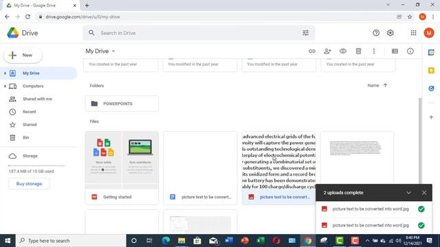Image resolution: width=440 pixels, height=247 pixels.
Task: Click the search magnifier icon
Action: [91, 33]
